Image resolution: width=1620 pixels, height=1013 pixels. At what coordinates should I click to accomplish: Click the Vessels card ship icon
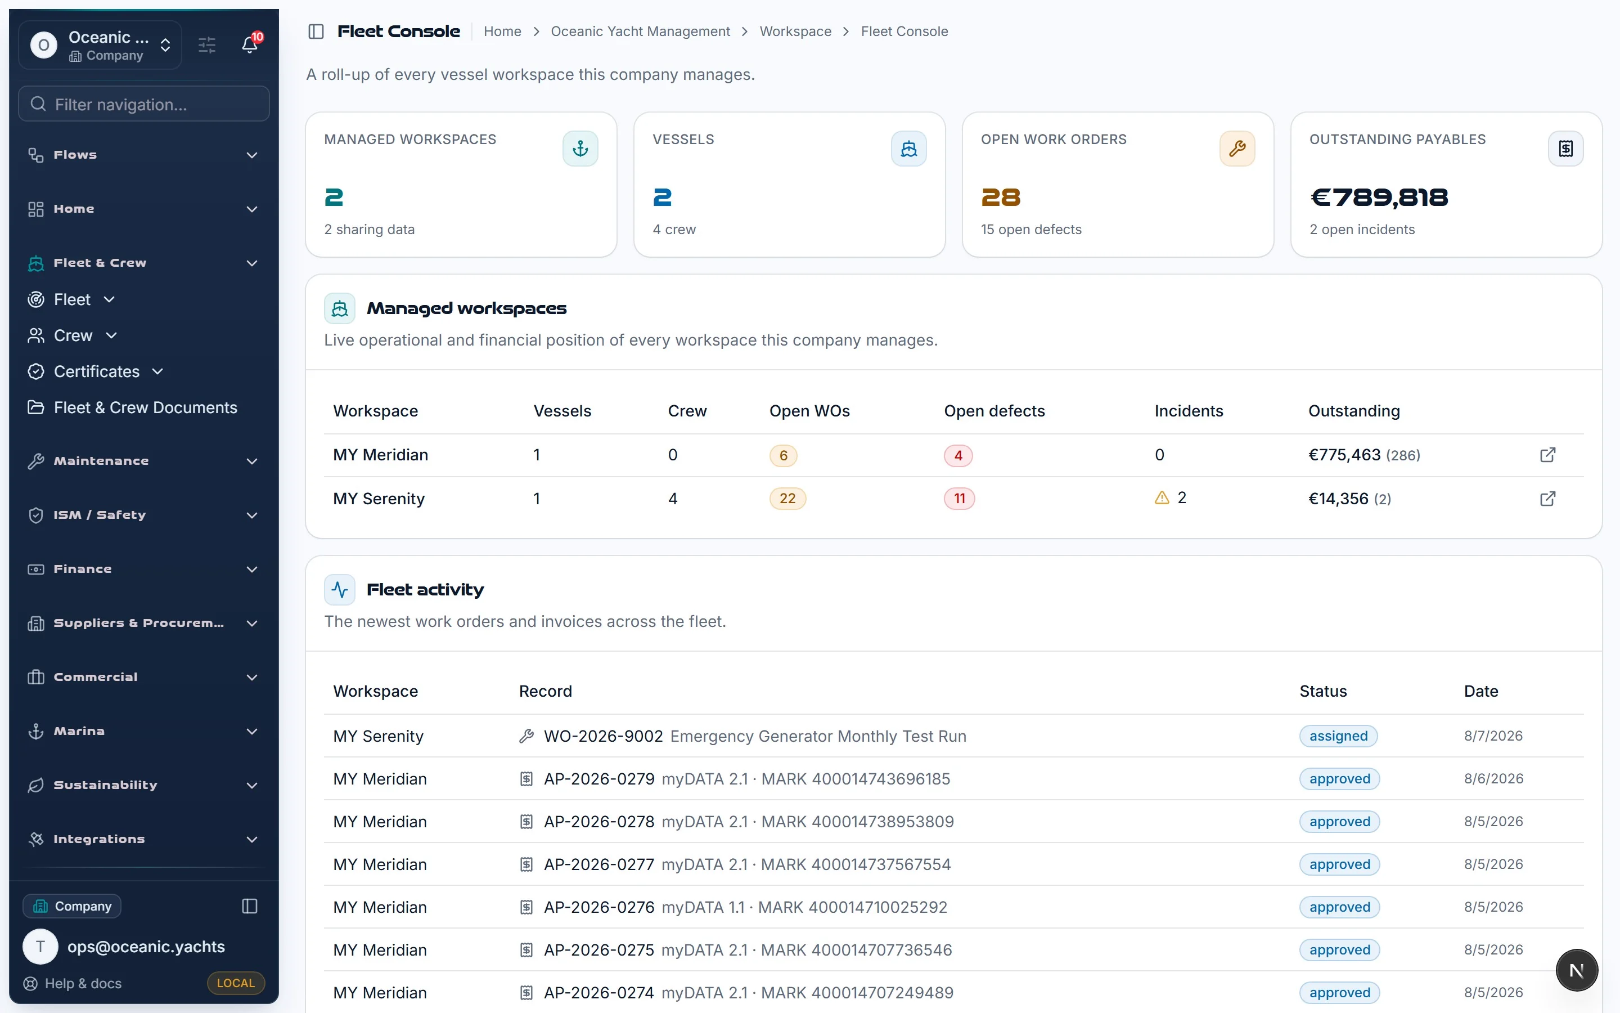pyautogui.click(x=908, y=149)
